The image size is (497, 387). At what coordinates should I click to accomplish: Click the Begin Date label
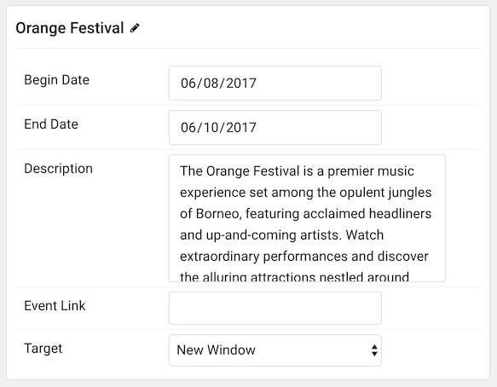[57, 80]
